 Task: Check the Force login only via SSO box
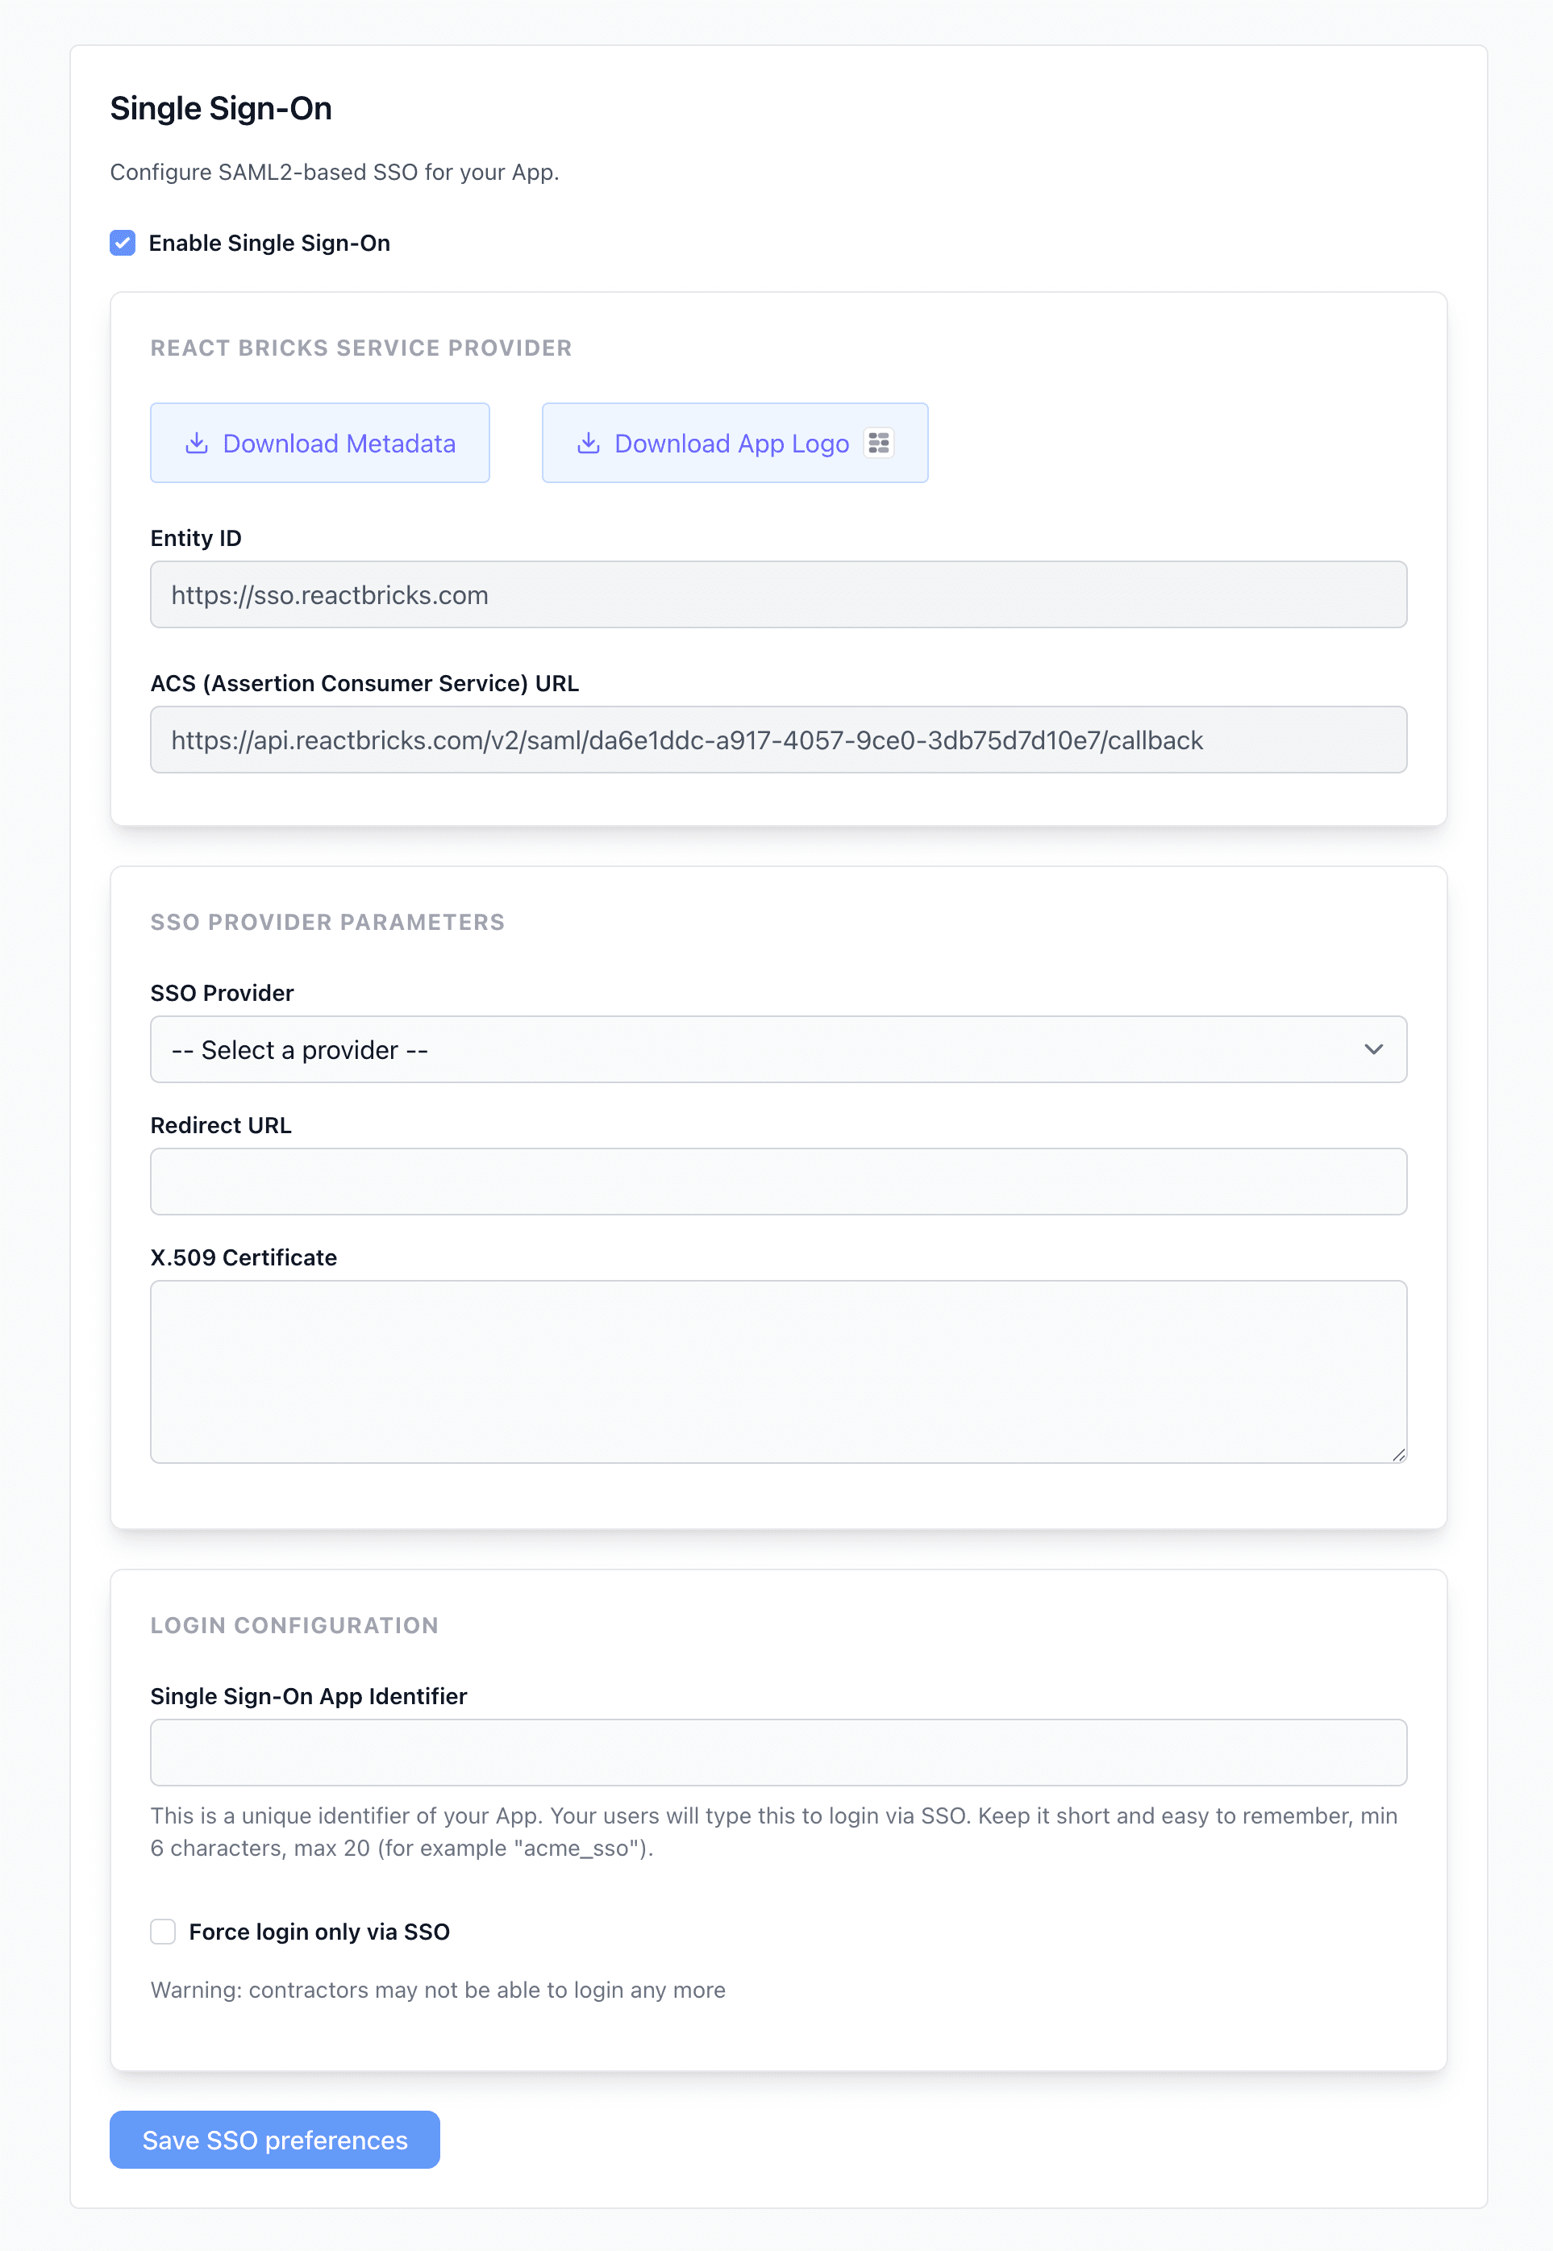[163, 1931]
